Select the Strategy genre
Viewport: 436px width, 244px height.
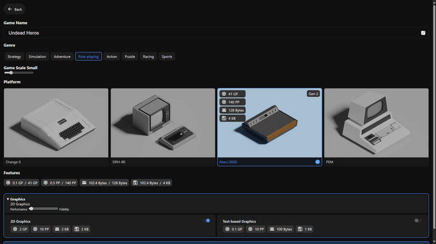click(14, 56)
